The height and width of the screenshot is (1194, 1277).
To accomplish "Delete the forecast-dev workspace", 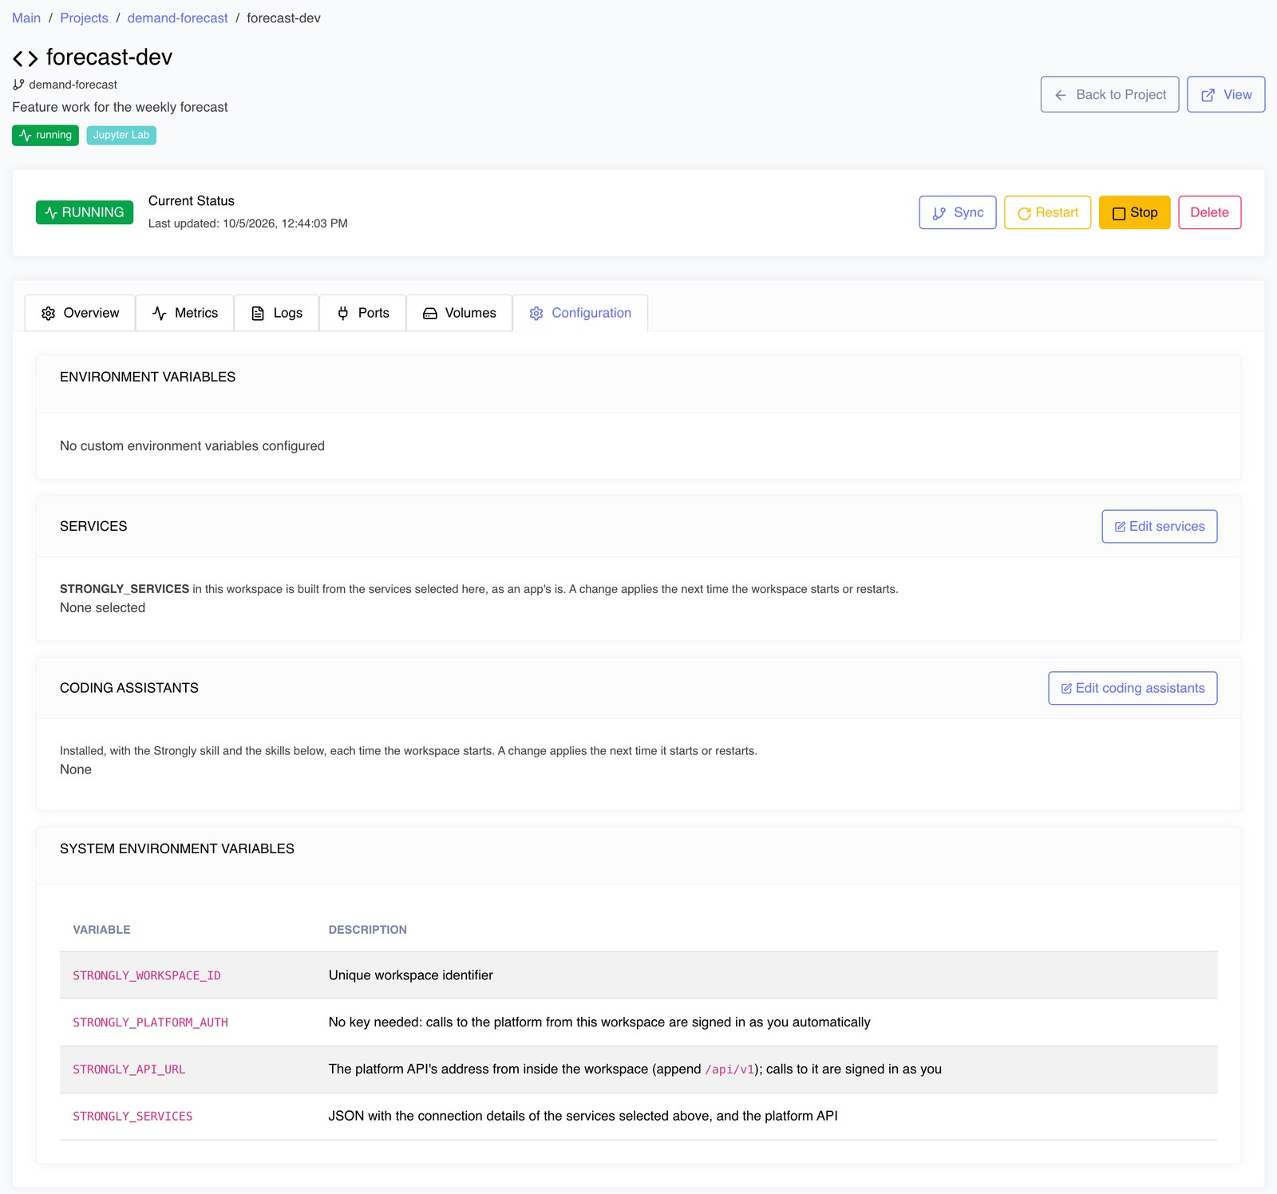I will [1210, 212].
